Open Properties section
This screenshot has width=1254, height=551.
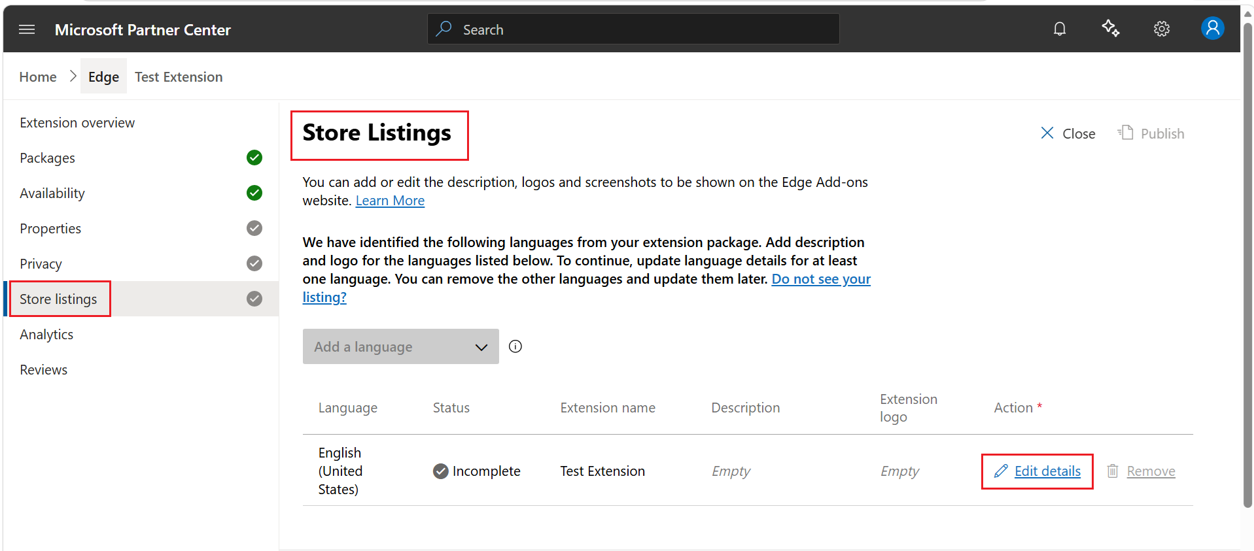[x=50, y=229]
